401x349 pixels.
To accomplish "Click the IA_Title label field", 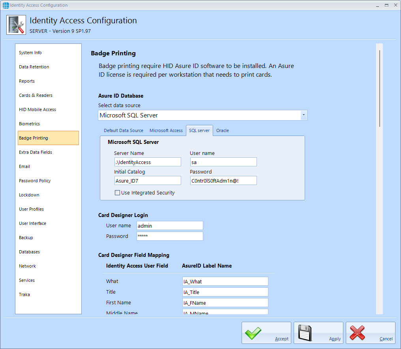I will [225, 292].
